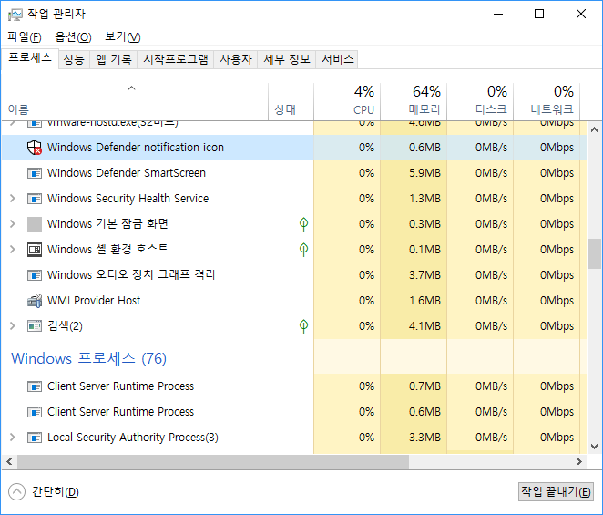Click the Windows Defender notification icon shield

(35, 148)
